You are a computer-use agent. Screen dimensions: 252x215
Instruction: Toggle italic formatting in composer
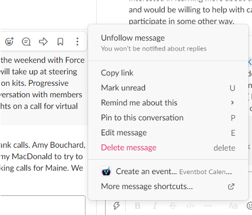click(x=155, y=206)
